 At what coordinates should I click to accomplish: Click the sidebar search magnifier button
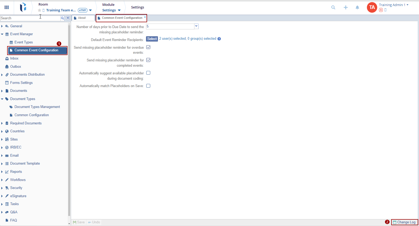[x=62, y=18]
